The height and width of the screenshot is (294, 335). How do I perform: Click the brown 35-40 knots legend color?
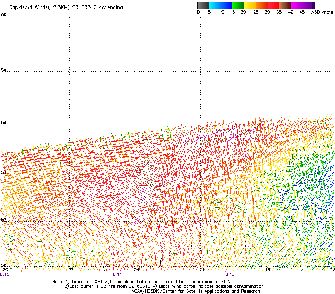pyautogui.click(x=285, y=5)
